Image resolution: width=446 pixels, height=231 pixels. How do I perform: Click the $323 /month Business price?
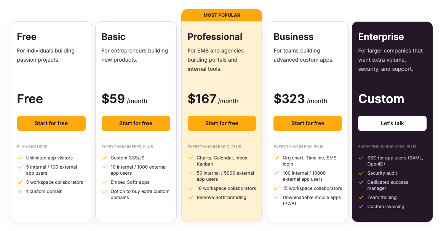point(300,99)
